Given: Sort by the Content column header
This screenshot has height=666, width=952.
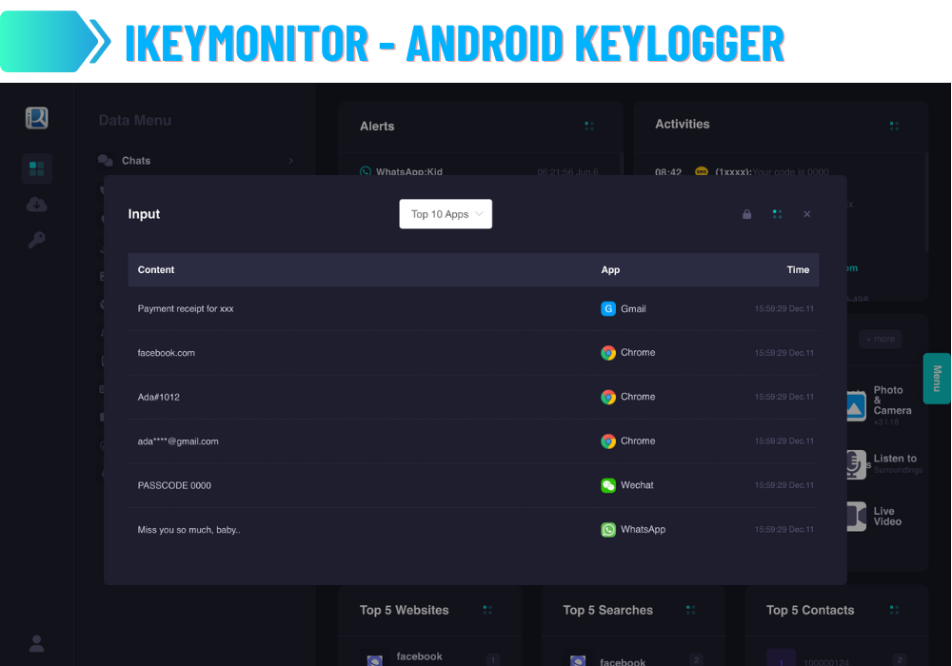Looking at the screenshot, I should click(156, 270).
